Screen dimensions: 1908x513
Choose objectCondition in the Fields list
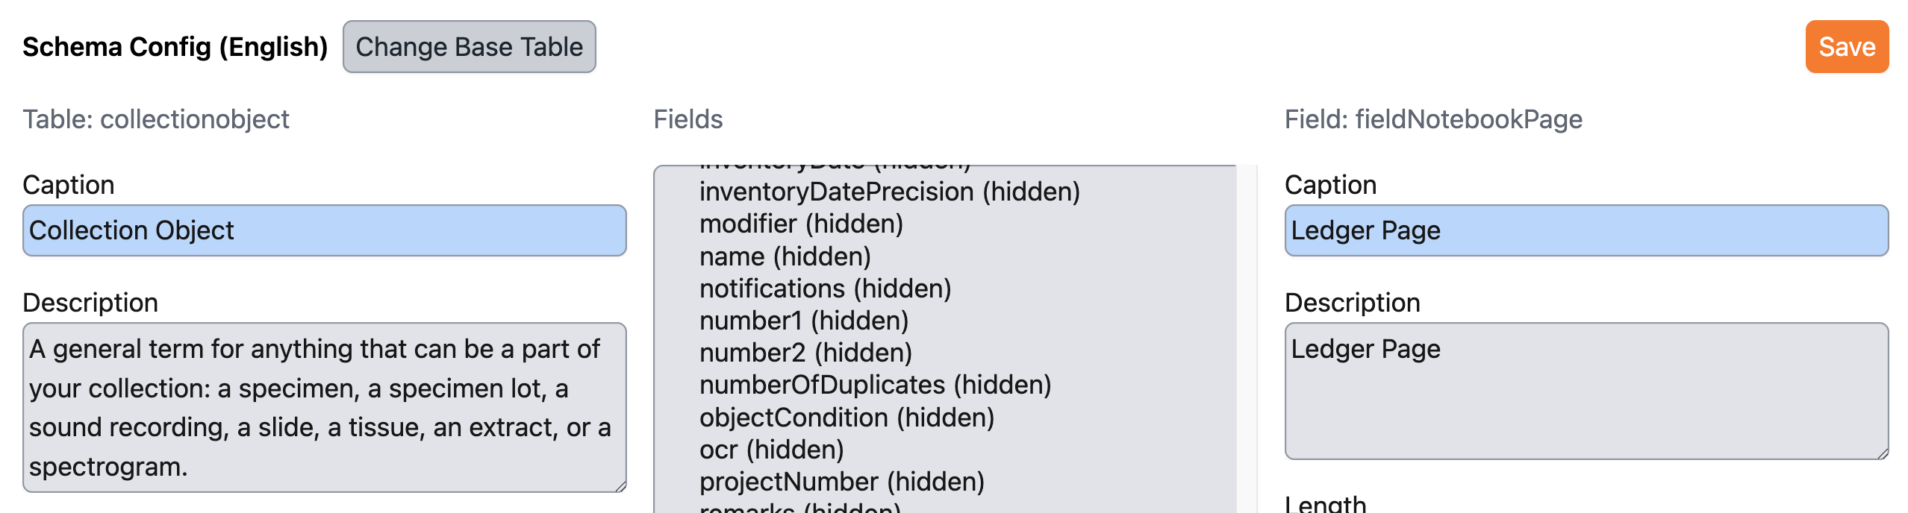click(x=847, y=418)
